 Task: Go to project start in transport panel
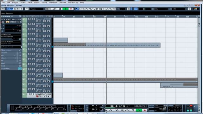pos(107,110)
